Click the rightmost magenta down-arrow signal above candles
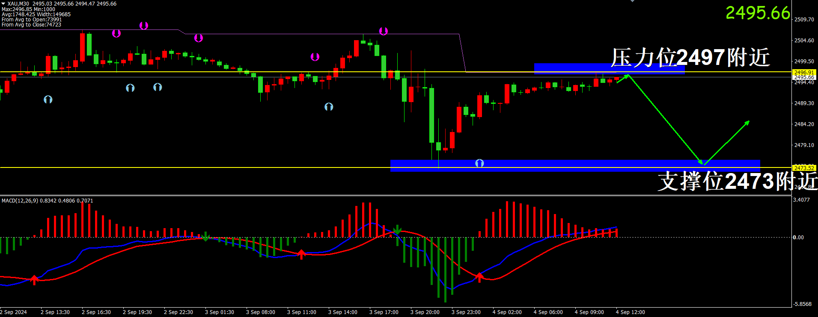Viewport: 818px width, 317px height. [x=383, y=31]
